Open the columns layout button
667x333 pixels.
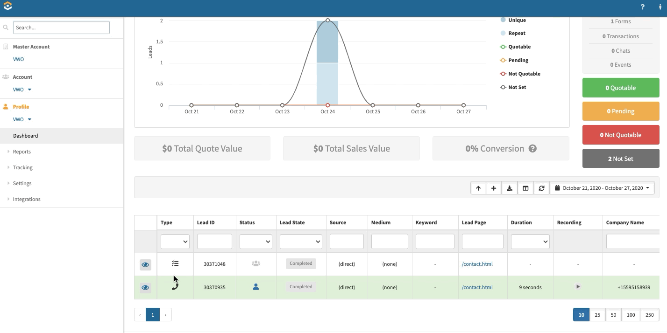(x=525, y=188)
